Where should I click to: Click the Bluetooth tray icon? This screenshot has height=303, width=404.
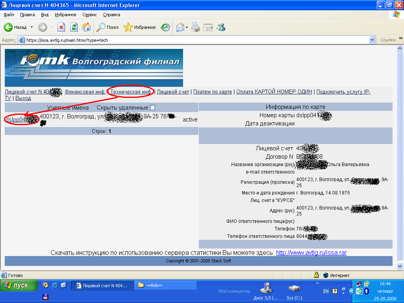[367, 291]
